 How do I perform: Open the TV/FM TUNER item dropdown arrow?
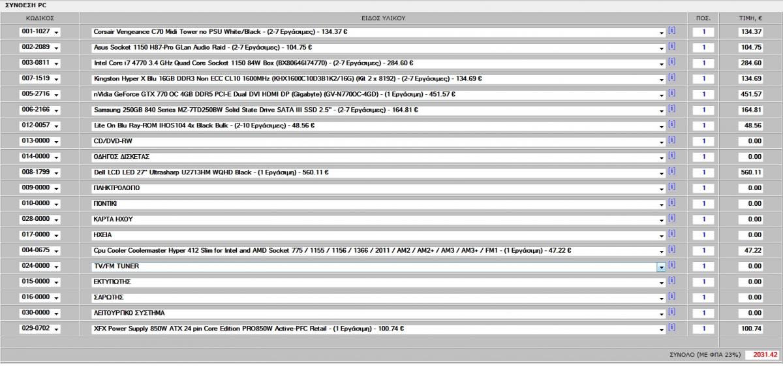661,267
